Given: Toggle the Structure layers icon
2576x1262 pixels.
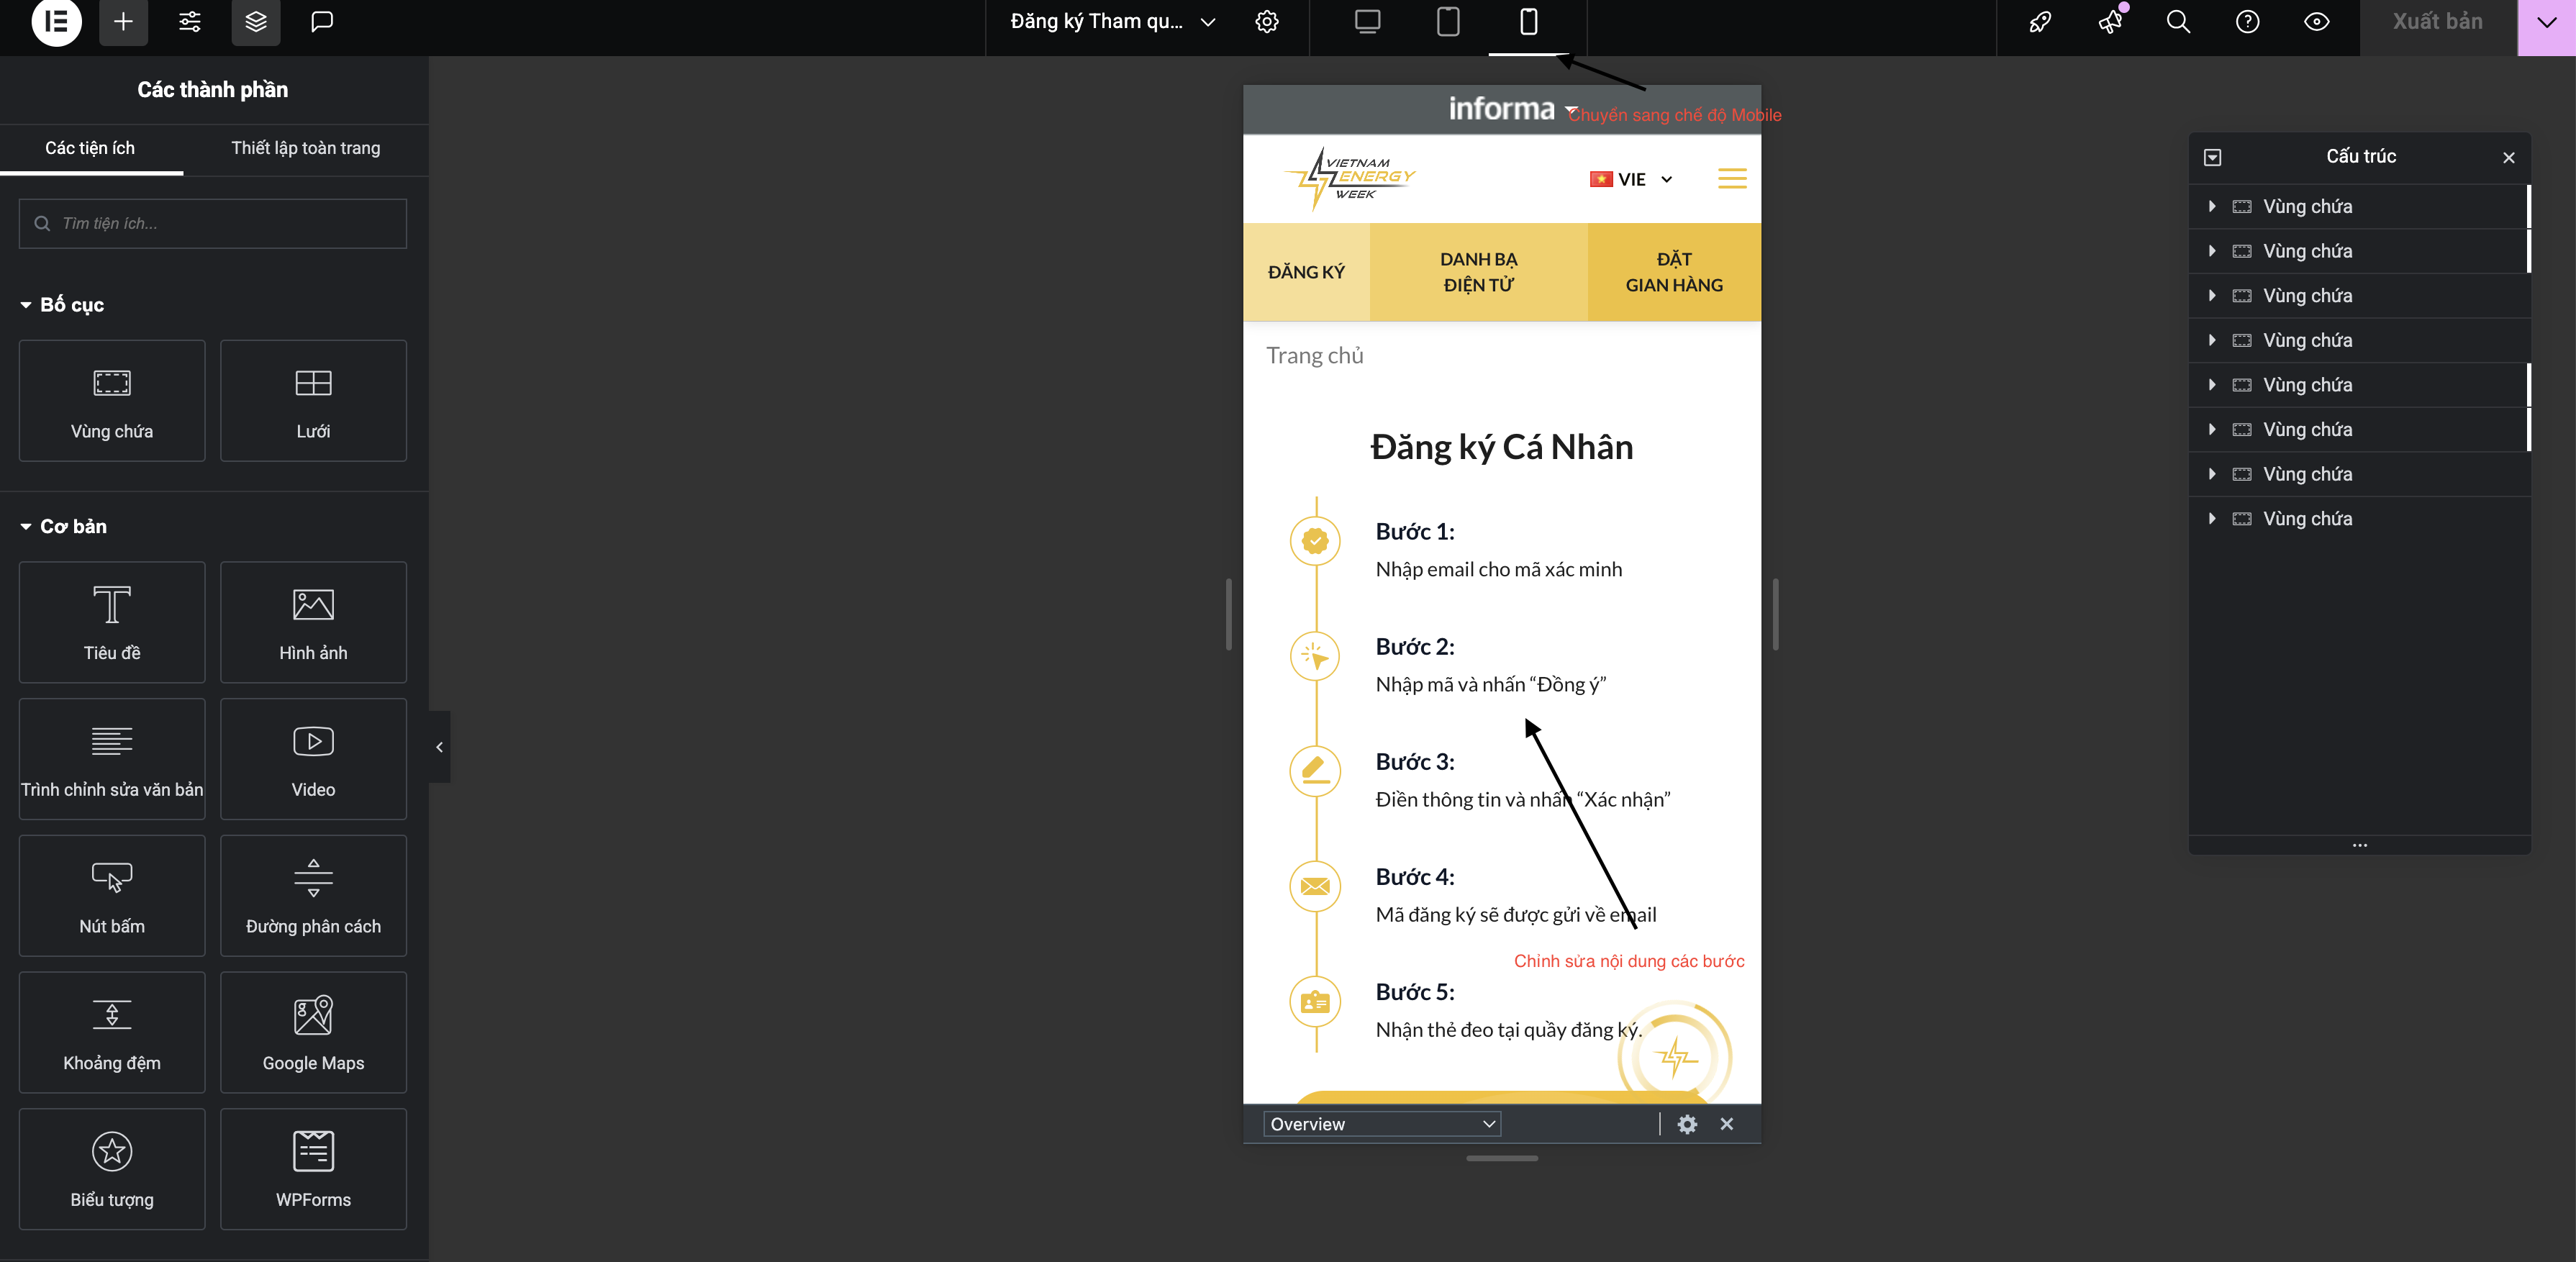Looking at the screenshot, I should click(256, 22).
